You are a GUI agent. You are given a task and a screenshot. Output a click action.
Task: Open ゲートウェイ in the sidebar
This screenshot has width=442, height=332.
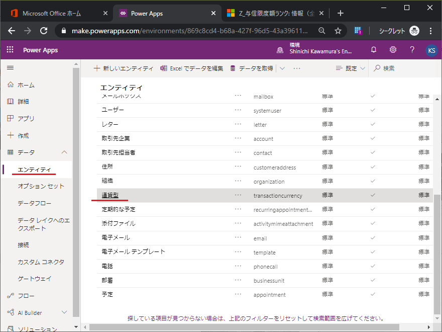34,279
